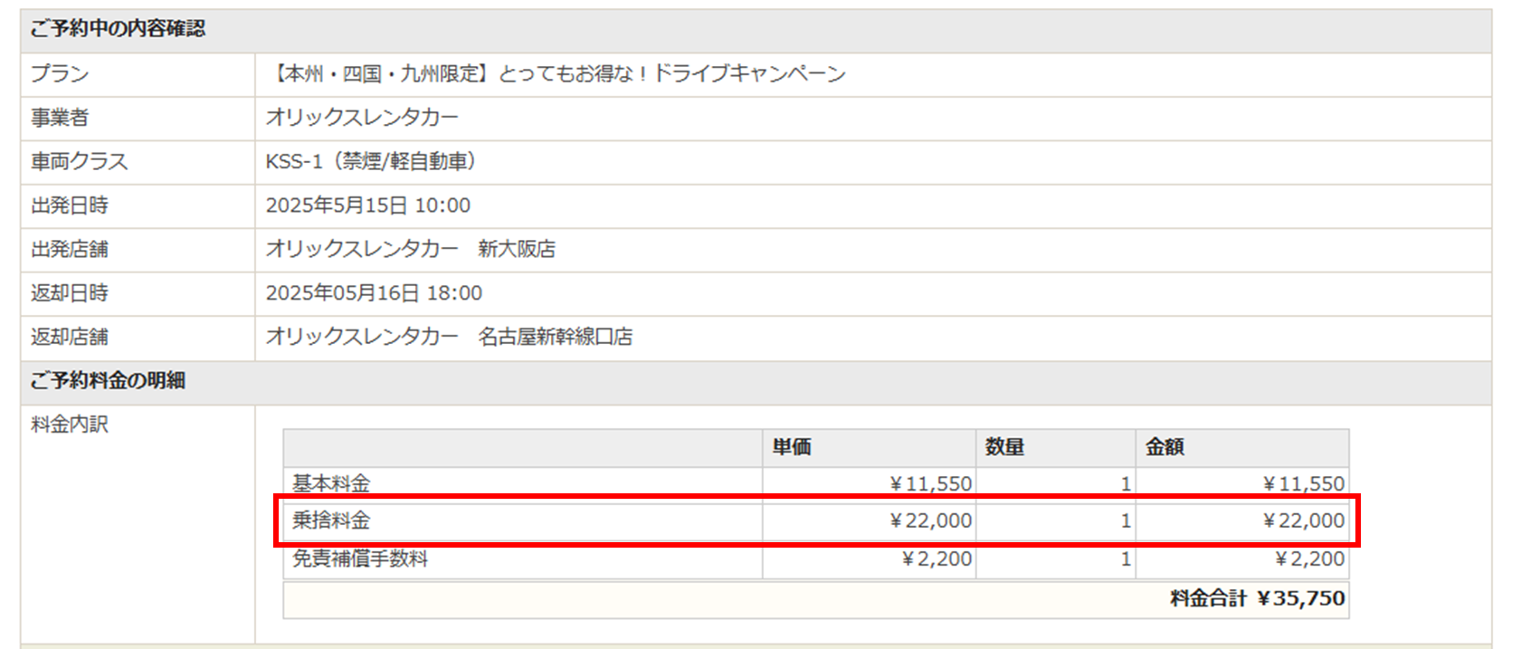This screenshot has width=1521, height=649.
Task: Click the 出発日時 value 2025年5月15日 10:00
Action: coord(367,205)
